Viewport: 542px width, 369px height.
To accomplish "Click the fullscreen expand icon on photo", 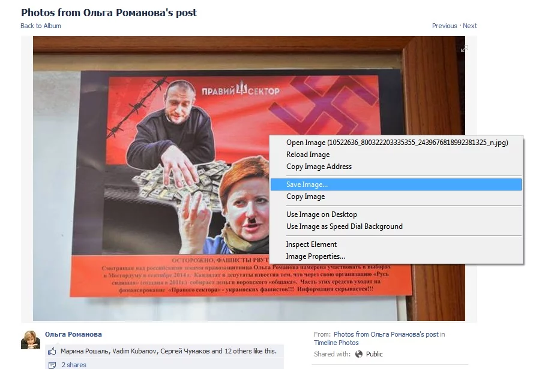I will (464, 49).
